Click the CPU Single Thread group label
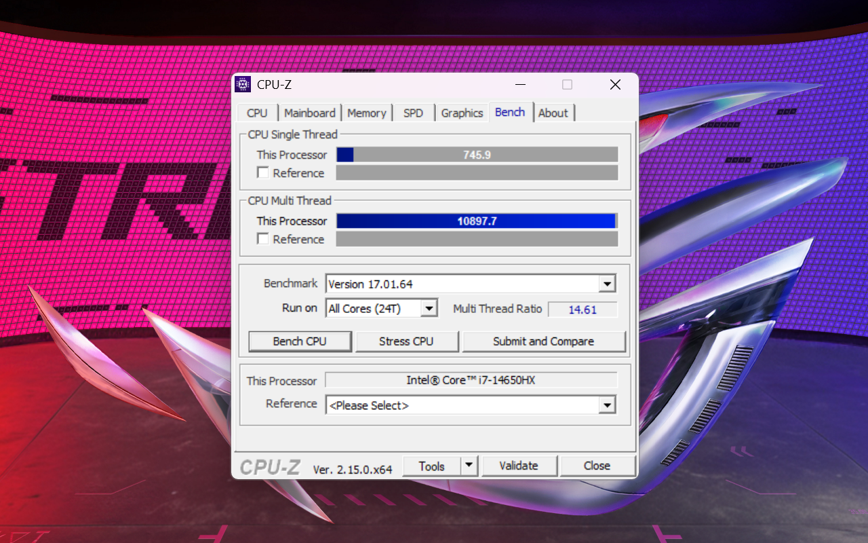Screen dimensions: 868x543 click(292, 134)
